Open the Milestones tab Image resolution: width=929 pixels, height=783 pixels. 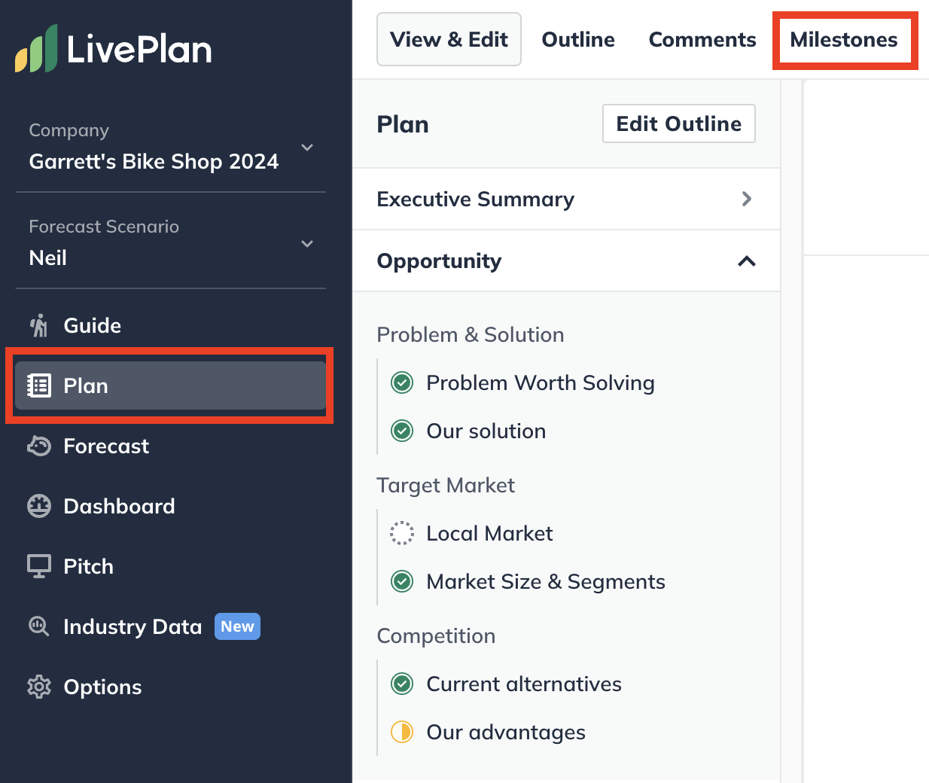click(844, 39)
